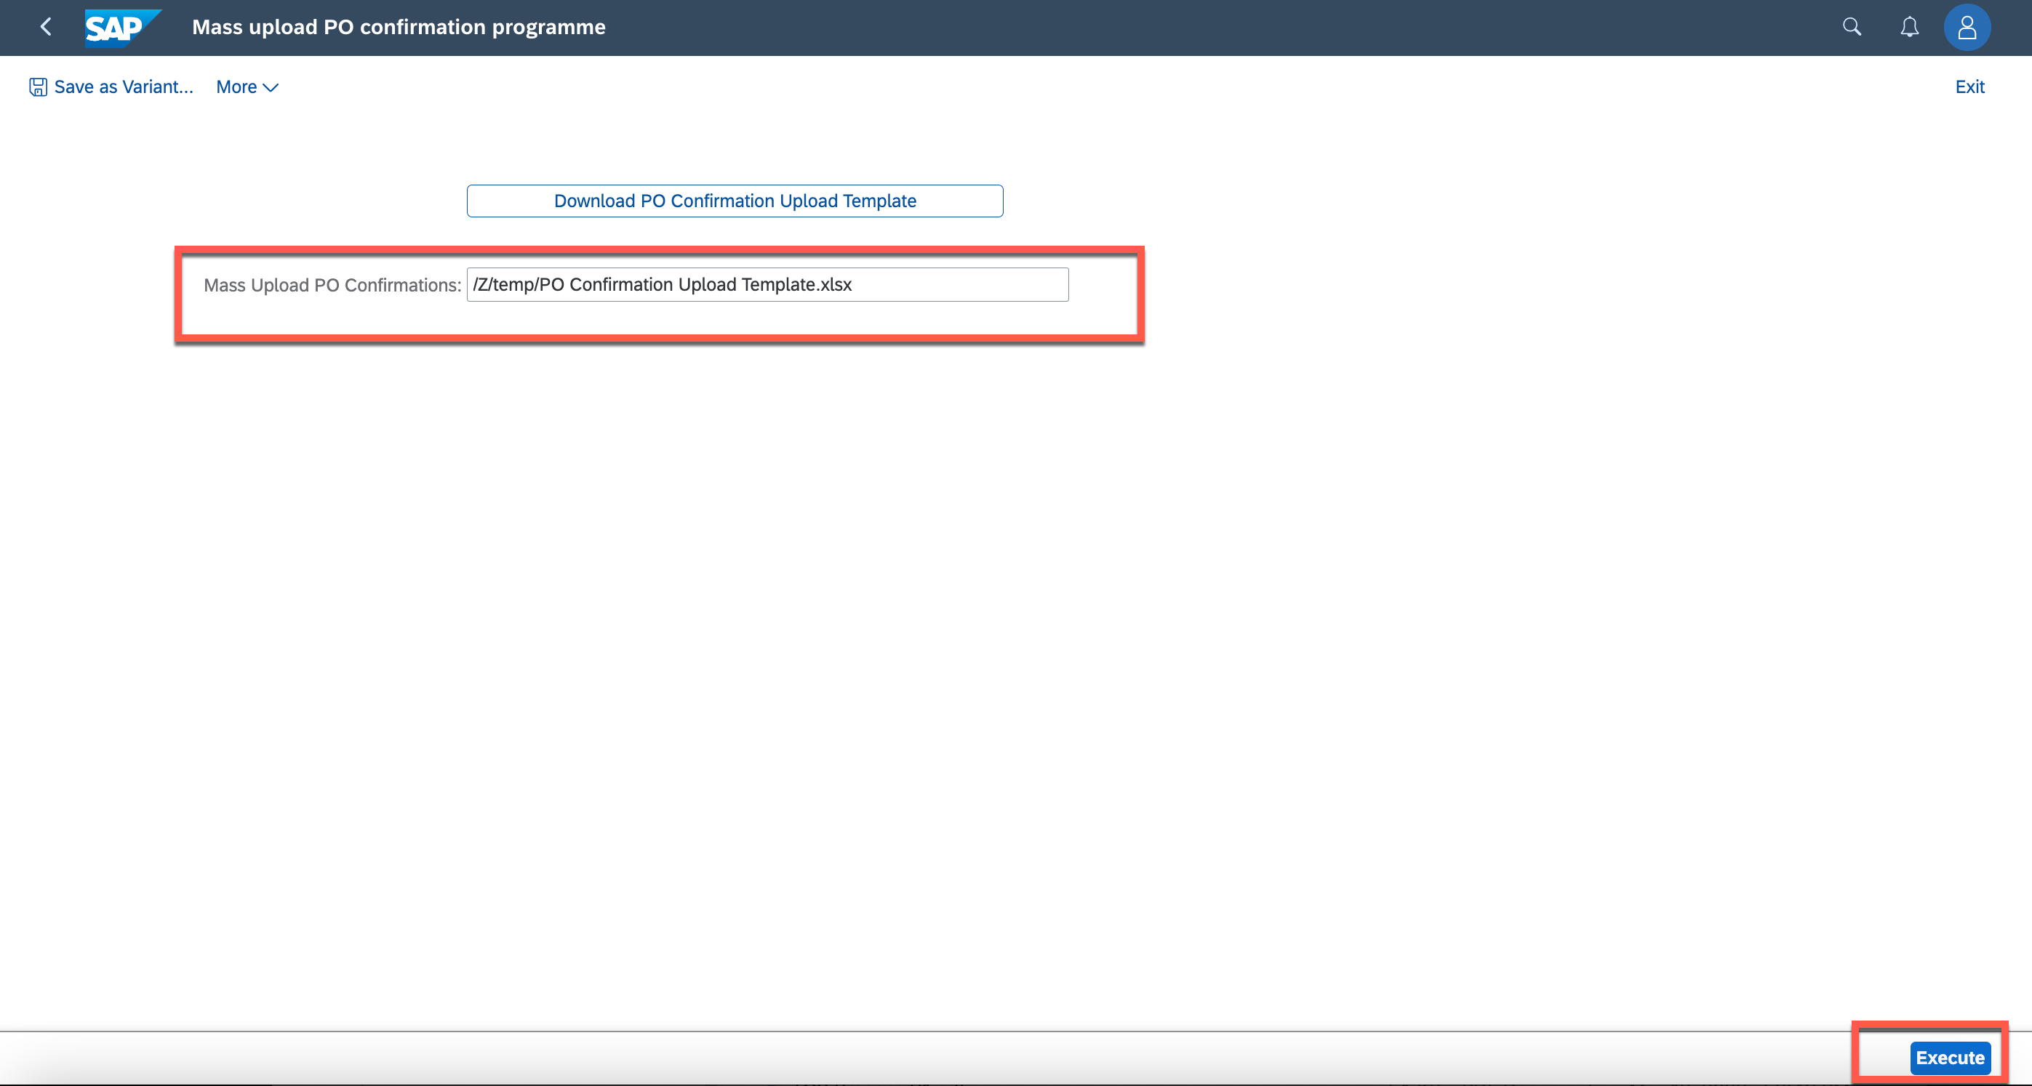
Task: Click the empty footer bar left of Execute
Action: coord(947,1058)
